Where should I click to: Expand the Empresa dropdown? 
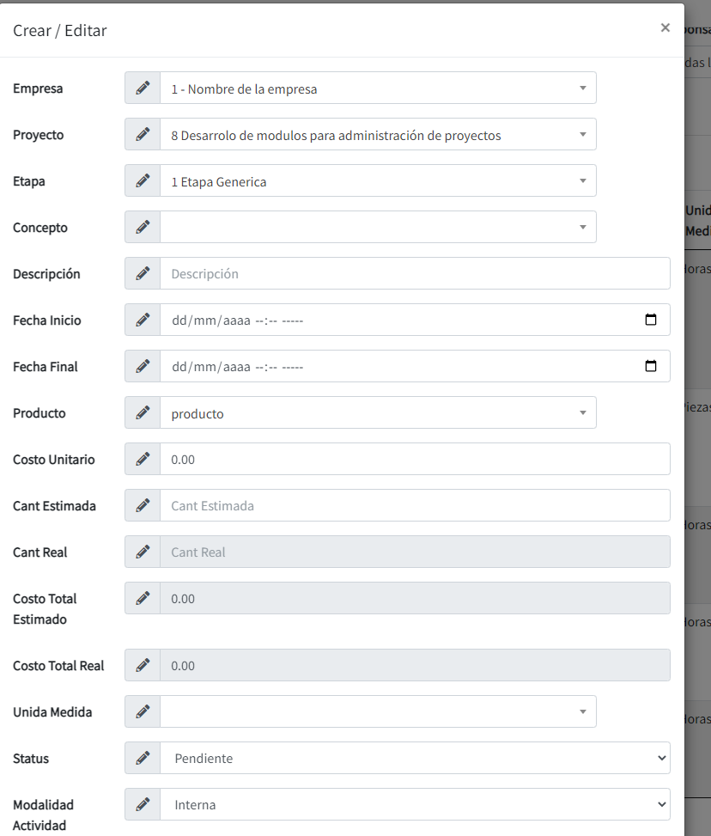click(378, 88)
